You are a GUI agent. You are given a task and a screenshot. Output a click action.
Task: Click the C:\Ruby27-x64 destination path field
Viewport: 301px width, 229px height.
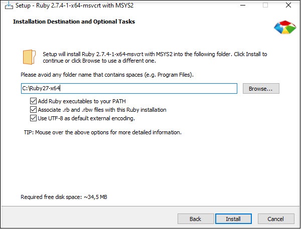click(x=128, y=89)
